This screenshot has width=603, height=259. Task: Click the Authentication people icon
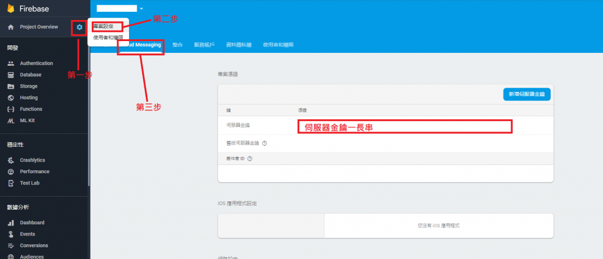coord(11,63)
